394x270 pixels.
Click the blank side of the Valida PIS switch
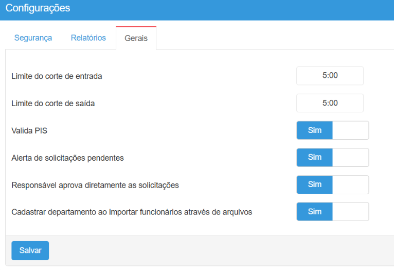pyautogui.click(x=350, y=130)
